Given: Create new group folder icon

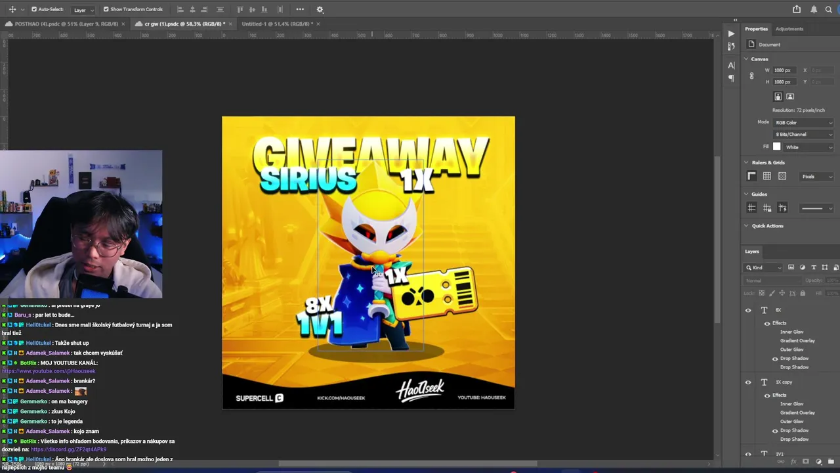Looking at the screenshot, I should point(830,462).
